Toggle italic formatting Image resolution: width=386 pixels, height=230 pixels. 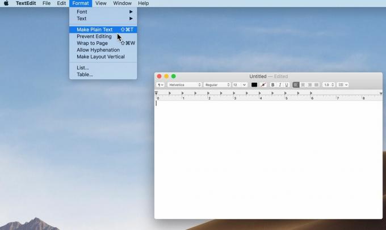tap(280, 85)
